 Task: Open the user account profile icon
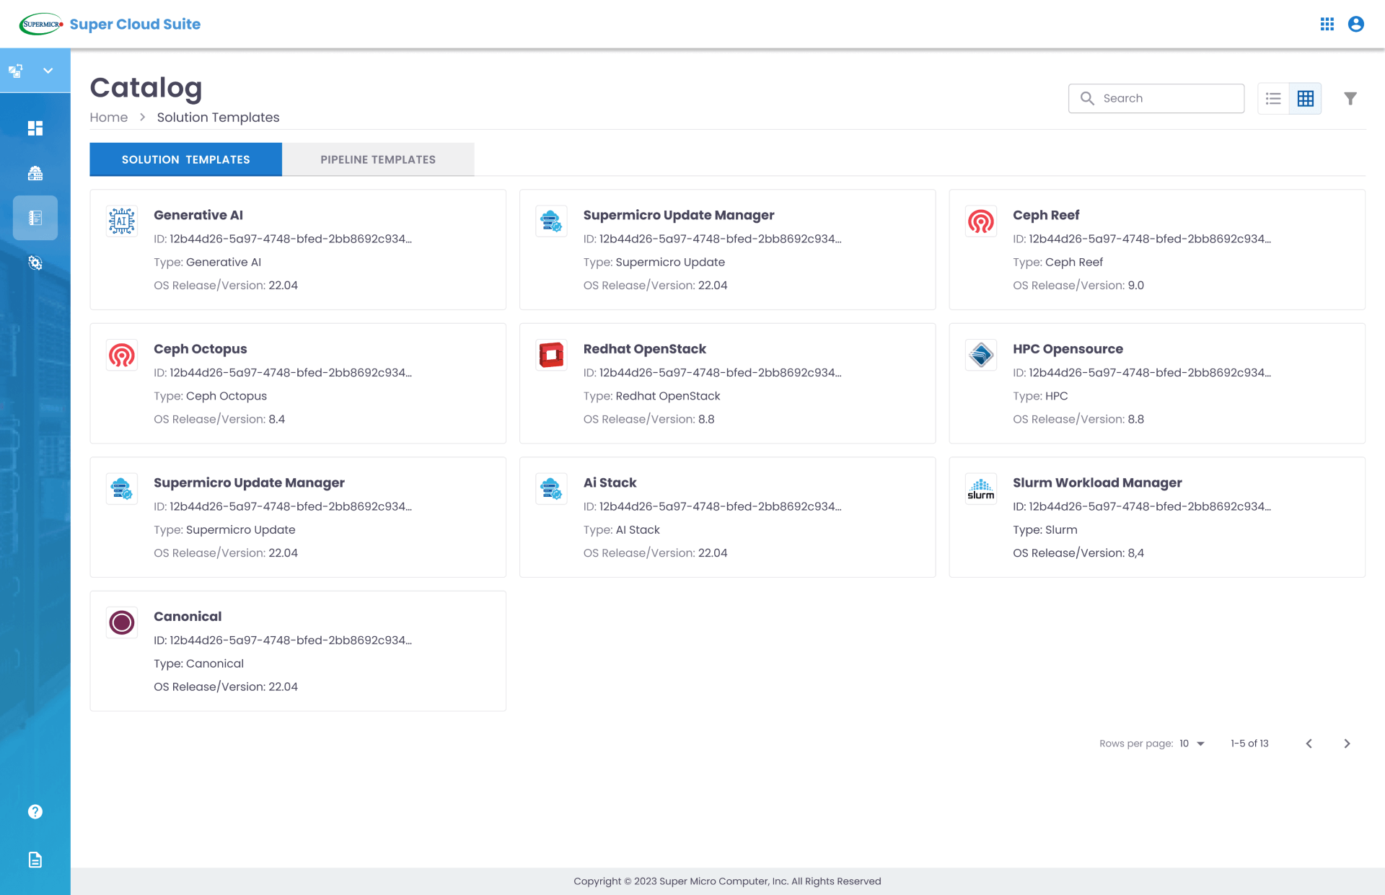(x=1355, y=25)
